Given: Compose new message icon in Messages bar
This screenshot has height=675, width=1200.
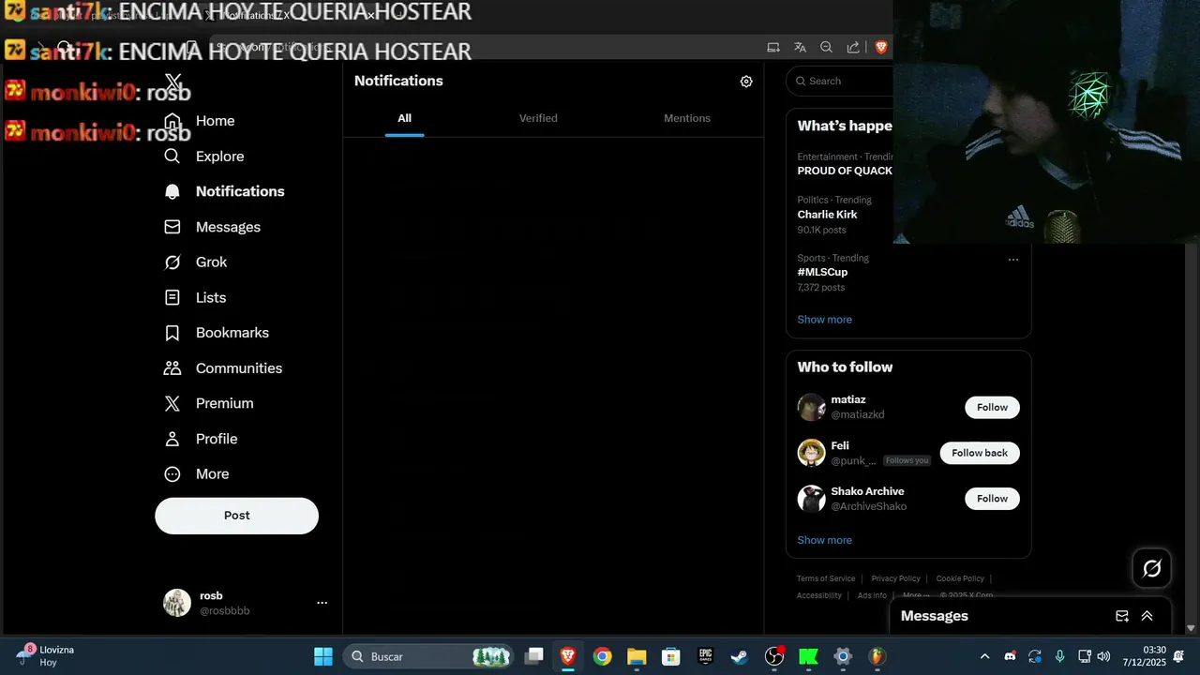Looking at the screenshot, I should pyautogui.click(x=1122, y=616).
